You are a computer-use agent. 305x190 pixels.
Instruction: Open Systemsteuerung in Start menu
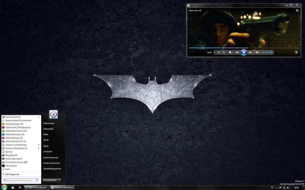(x=51, y=158)
